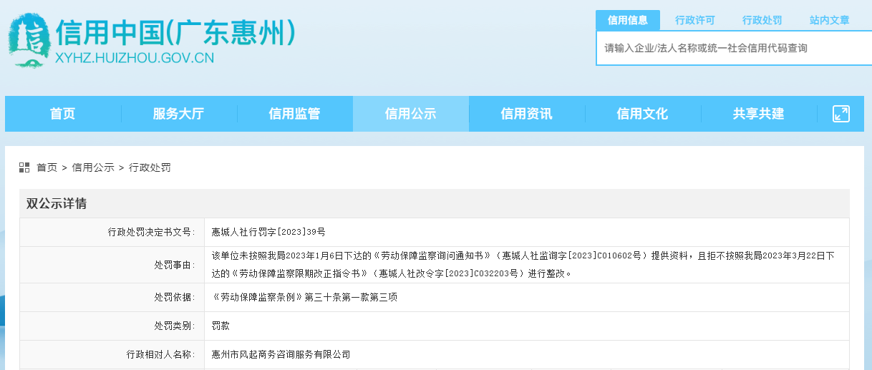Switch to the 行政许可 search tab

694,20
